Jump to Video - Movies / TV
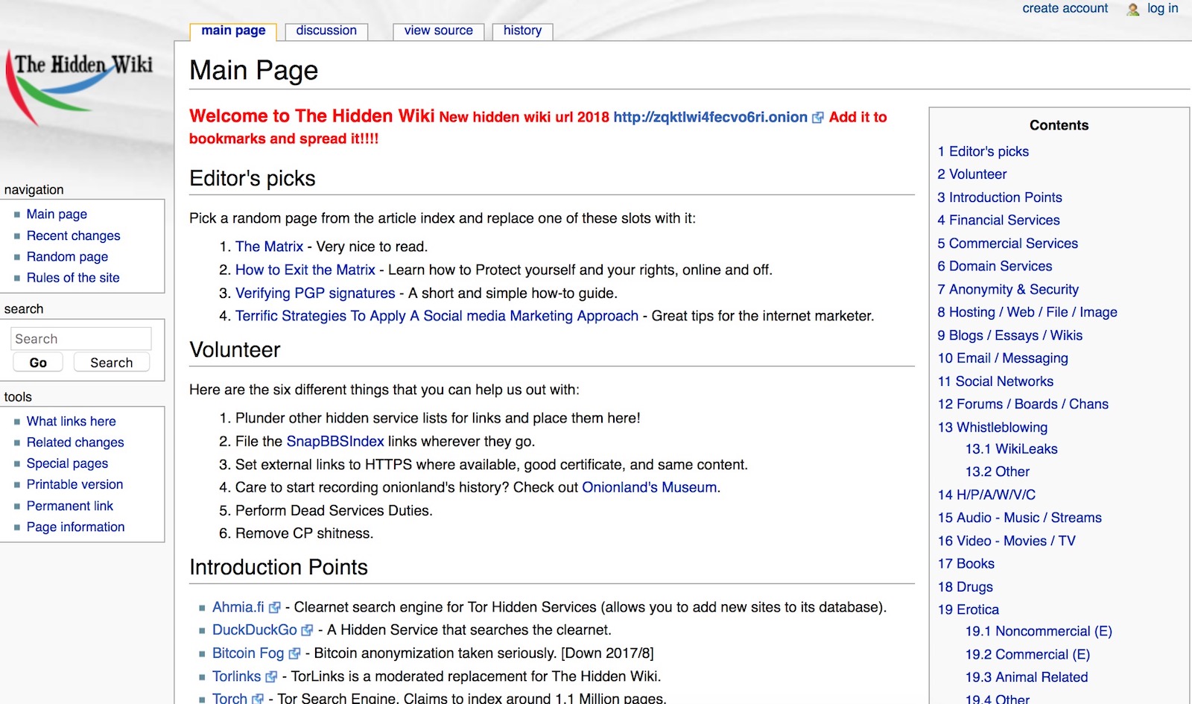The image size is (1192, 704). (x=1006, y=542)
